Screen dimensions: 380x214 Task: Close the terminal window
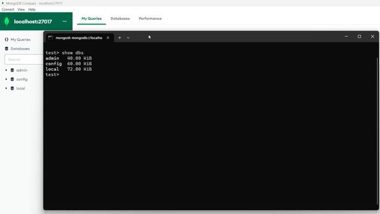point(372,36)
